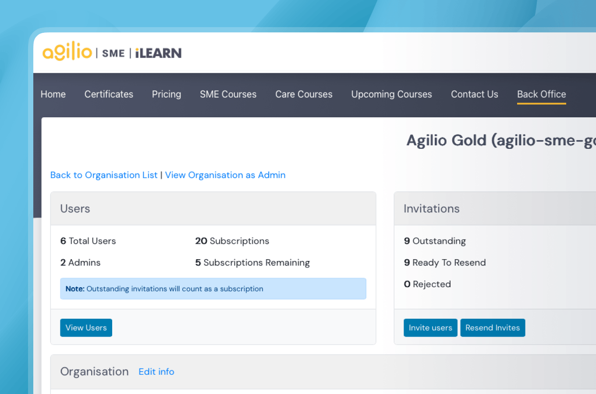Click the Agilio Gold page title
596x394 pixels.
click(x=501, y=141)
